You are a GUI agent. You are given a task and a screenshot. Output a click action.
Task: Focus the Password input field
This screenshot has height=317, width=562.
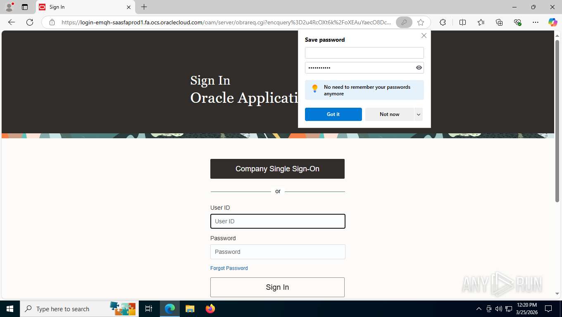pos(278,252)
